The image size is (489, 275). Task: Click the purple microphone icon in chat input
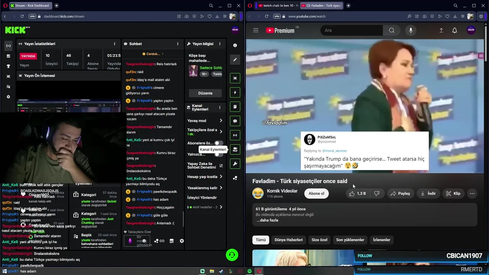point(130,241)
